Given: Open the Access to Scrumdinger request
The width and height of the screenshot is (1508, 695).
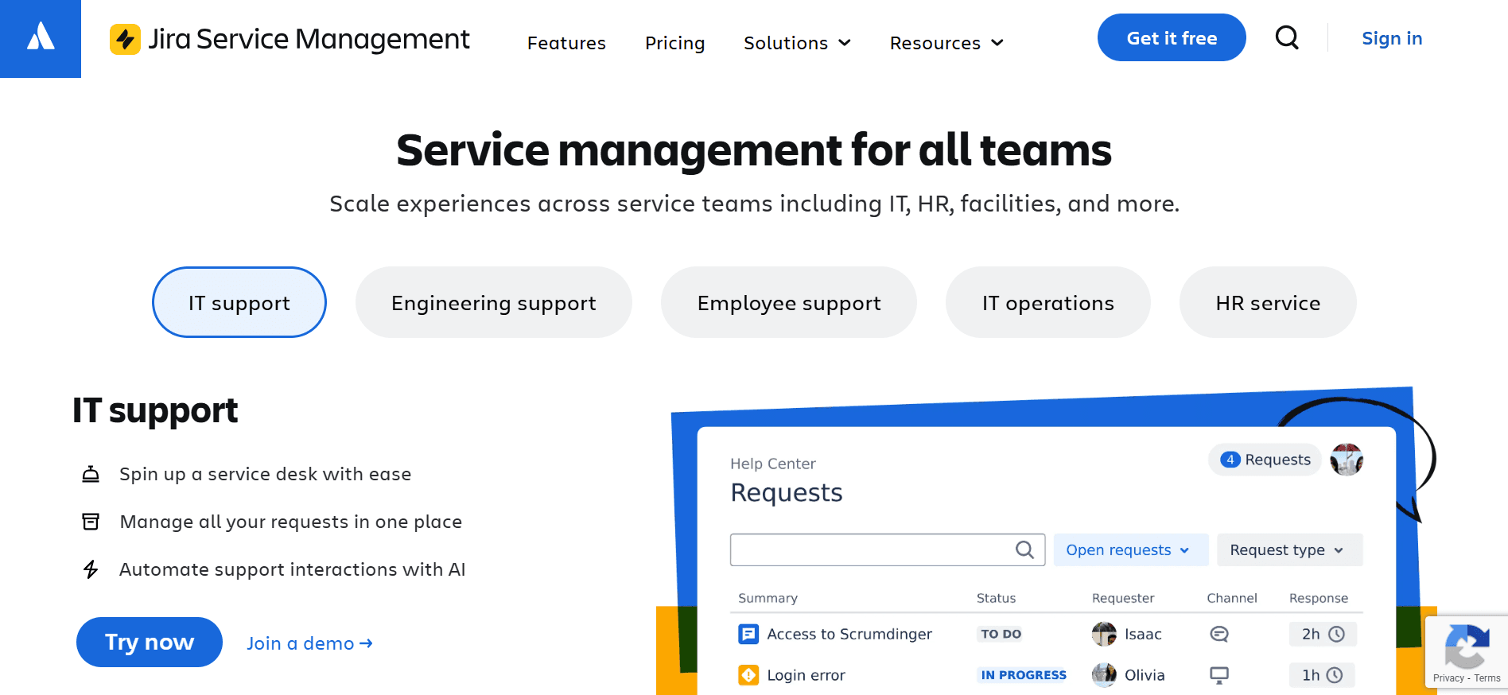Looking at the screenshot, I should coord(849,634).
